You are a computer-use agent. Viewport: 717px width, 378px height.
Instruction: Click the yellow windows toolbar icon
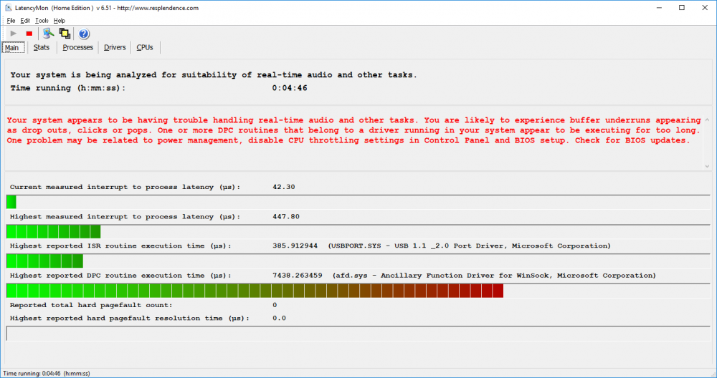click(x=65, y=34)
